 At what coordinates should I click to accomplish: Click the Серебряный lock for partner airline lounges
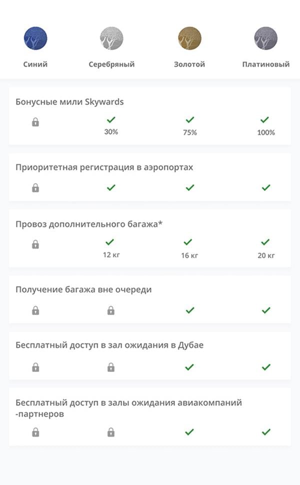point(111,432)
